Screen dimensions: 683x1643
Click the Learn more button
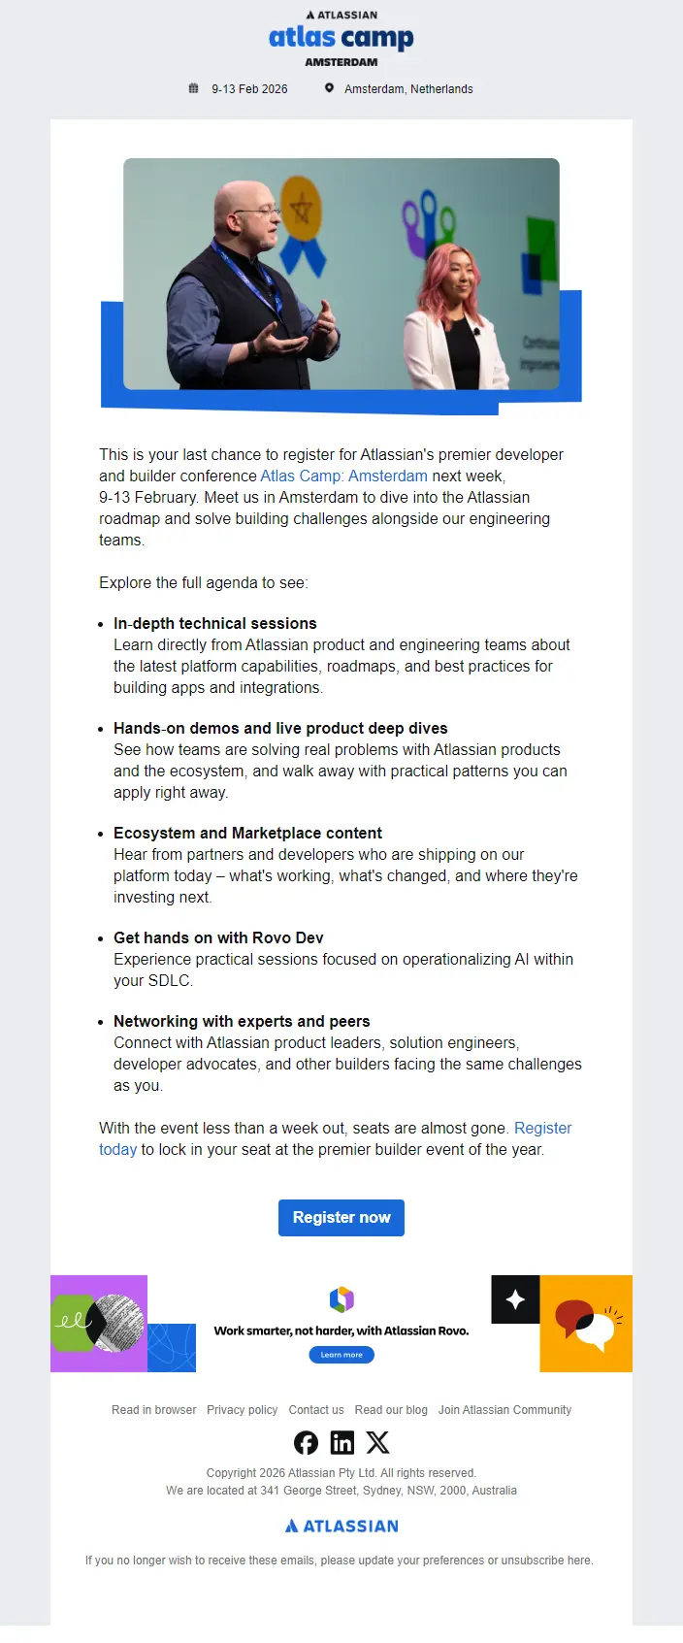pyautogui.click(x=341, y=1355)
